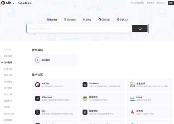Click description 在线技术新闻社区
The image size is (174, 124).
pos(144,100)
